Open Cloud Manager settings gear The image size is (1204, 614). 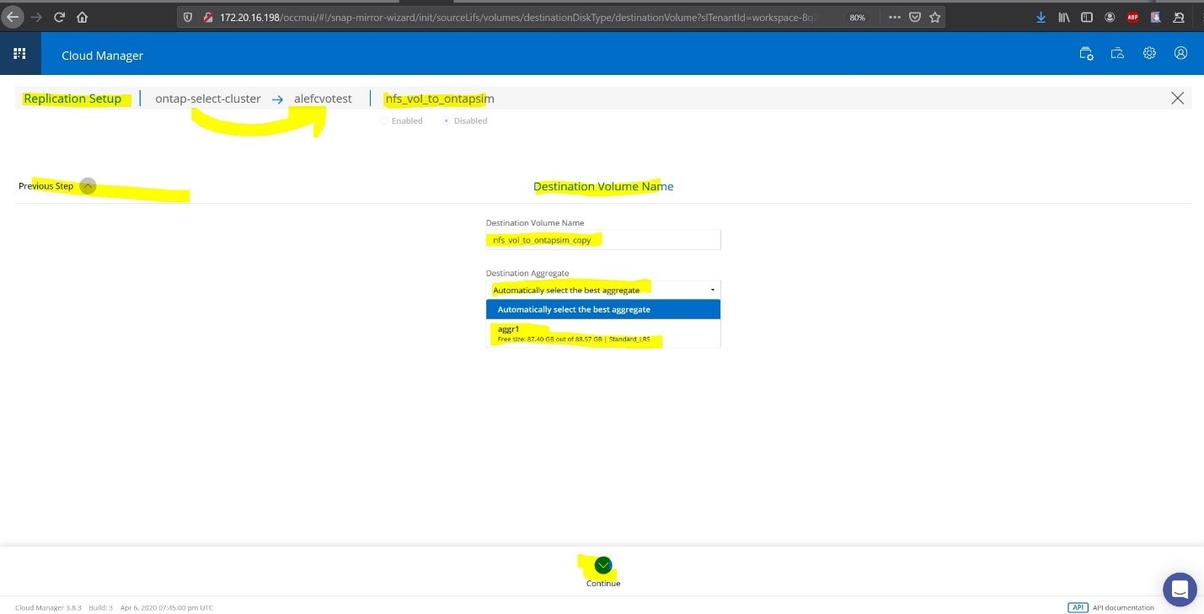pos(1149,53)
